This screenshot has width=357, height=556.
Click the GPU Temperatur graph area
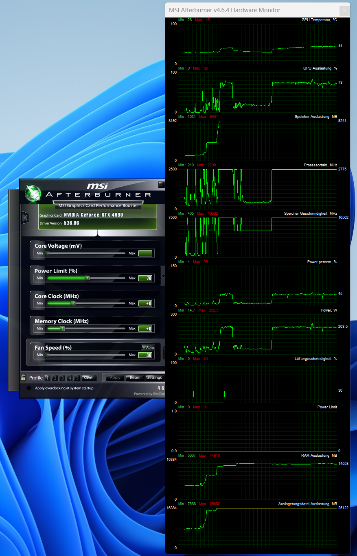pos(258,44)
